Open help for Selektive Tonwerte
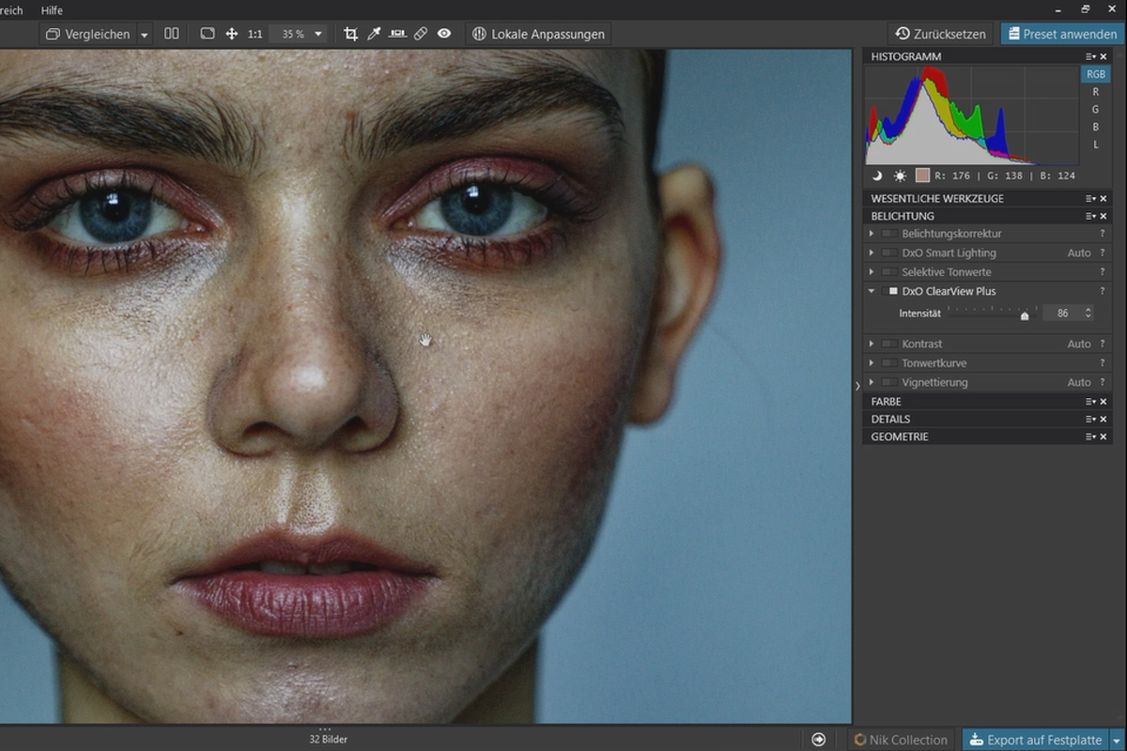This screenshot has height=751, width=1127. click(x=1103, y=272)
